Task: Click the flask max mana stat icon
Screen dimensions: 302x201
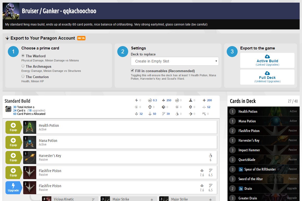Action: [x=190, y=100]
